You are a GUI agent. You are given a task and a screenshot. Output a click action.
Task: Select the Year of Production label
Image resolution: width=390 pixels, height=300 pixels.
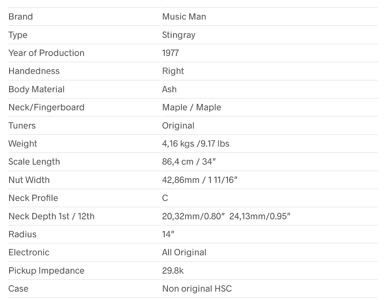46,53
